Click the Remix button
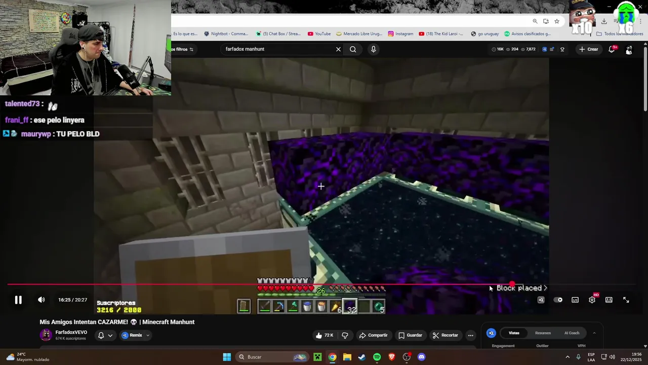 pyautogui.click(x=132, y=335)
